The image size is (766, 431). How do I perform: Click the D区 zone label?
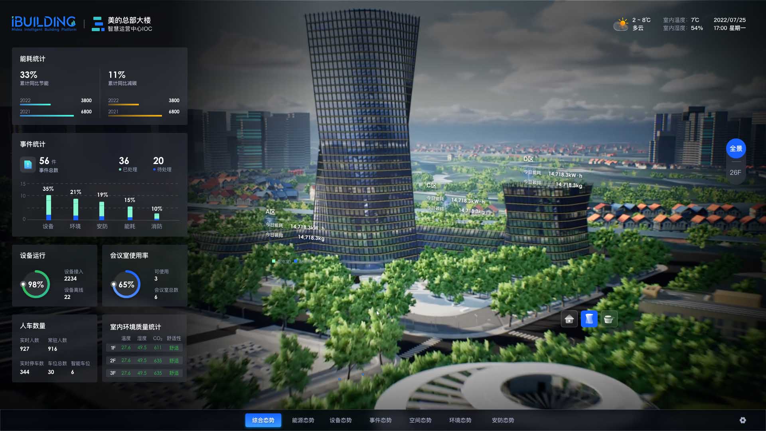click(528, 159)
